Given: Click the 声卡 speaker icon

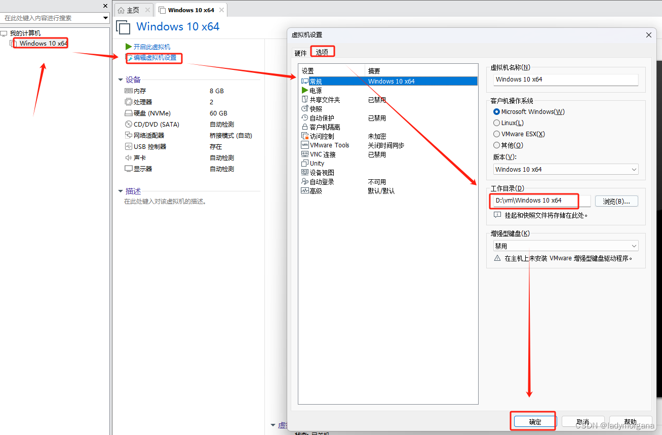Looking at the screenshot, I should (x=128, y=157).
